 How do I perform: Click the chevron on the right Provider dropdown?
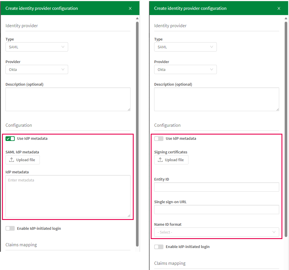(x=212, y=69)
